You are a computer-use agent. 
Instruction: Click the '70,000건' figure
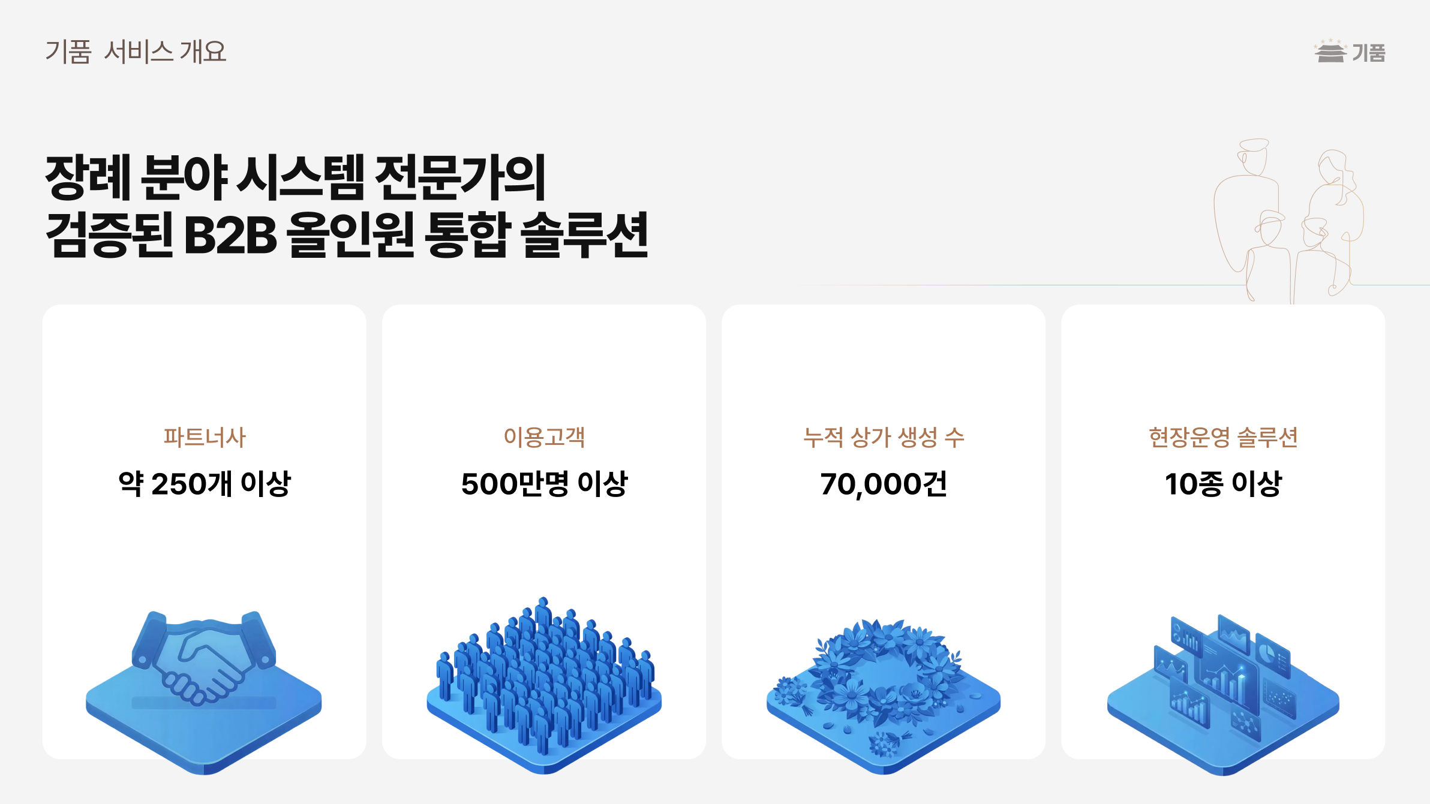(884, 484)
